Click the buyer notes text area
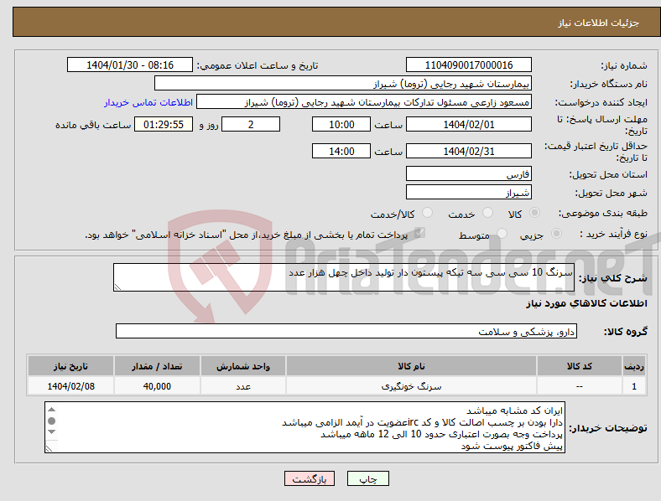The height and width of the screenshot is (501, 661). [304, 427]
